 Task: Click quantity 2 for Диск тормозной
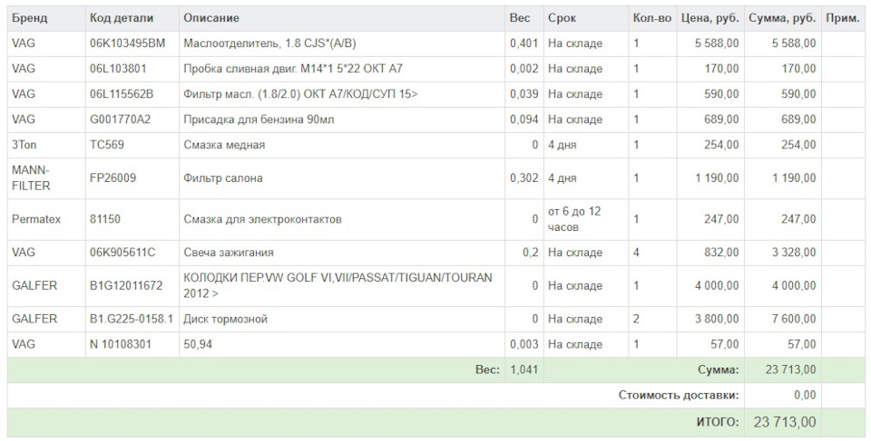[636, 319]
